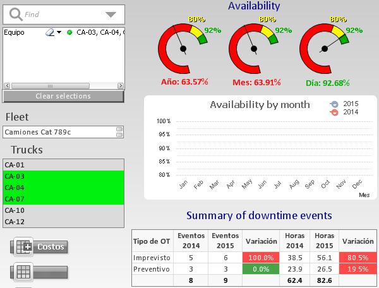Click the green selection indicator dot
The height and width of the screenshot is (288, 379).
coord(69,32)
